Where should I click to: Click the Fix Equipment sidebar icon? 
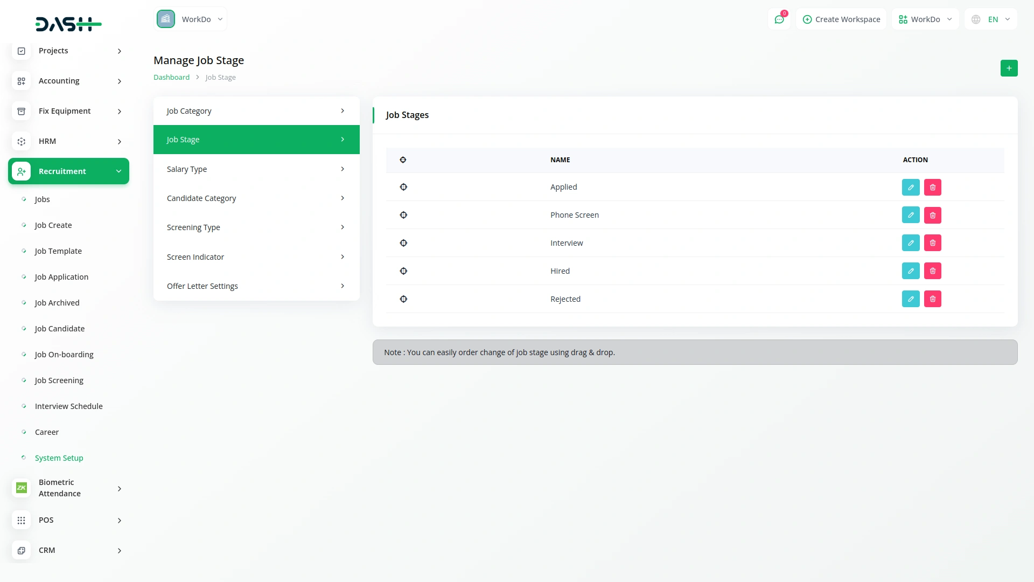[x=22, y=111]
